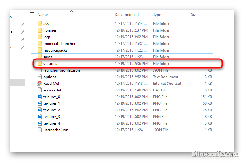
Task: Click the first pin icon in sidebar
Action: point(23,25)
